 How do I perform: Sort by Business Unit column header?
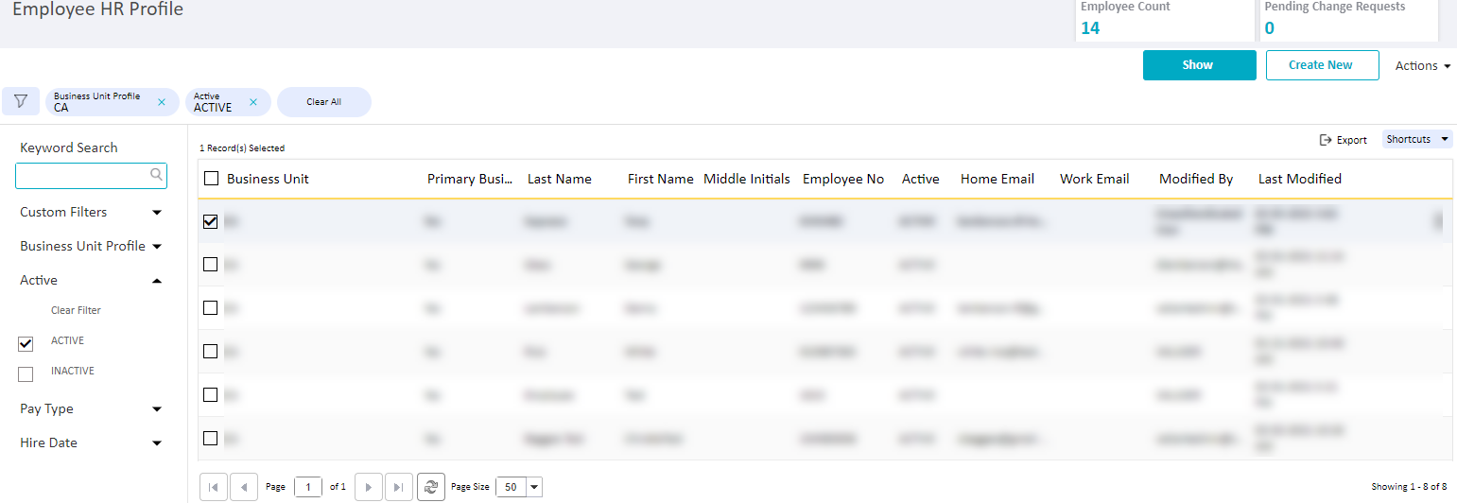tap(268, 179)
